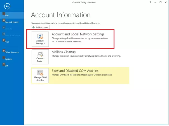
Task: Click the Account and Social Network Settings heading
Action: 78,34
